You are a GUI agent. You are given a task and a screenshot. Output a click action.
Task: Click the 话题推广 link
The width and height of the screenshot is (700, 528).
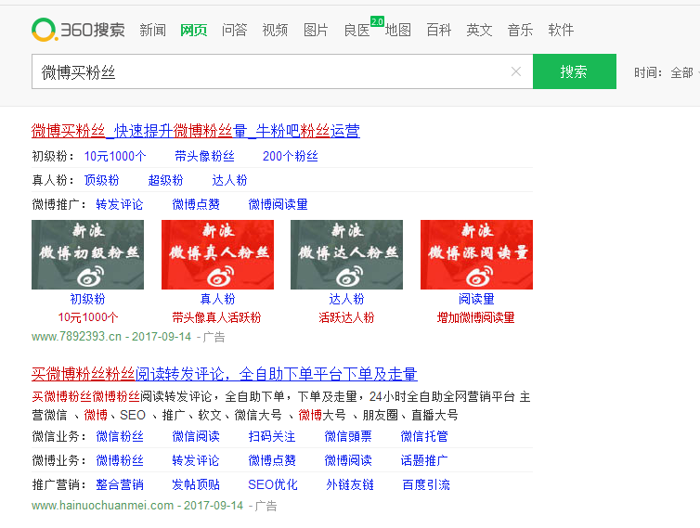click(424, 460)
